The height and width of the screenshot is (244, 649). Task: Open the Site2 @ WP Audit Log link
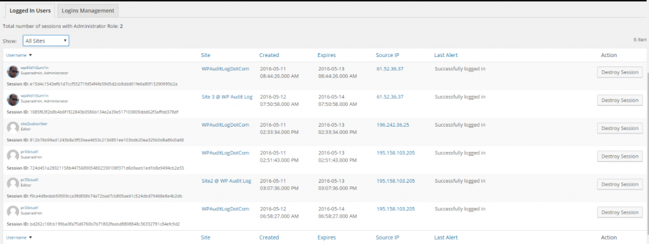[x=226, y=181]
